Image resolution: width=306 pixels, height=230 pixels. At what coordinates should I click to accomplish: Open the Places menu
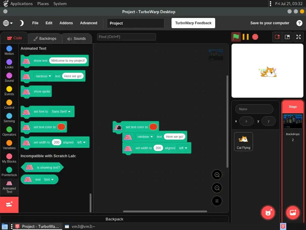43,4
